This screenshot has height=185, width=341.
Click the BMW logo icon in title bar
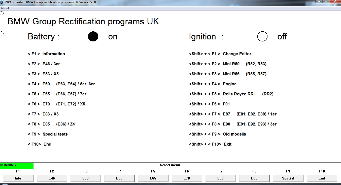[x=2, y=2]
